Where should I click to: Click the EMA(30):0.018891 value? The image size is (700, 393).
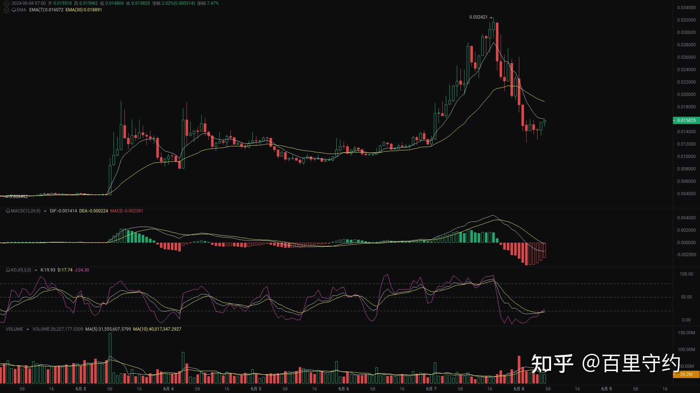point(84,10)
